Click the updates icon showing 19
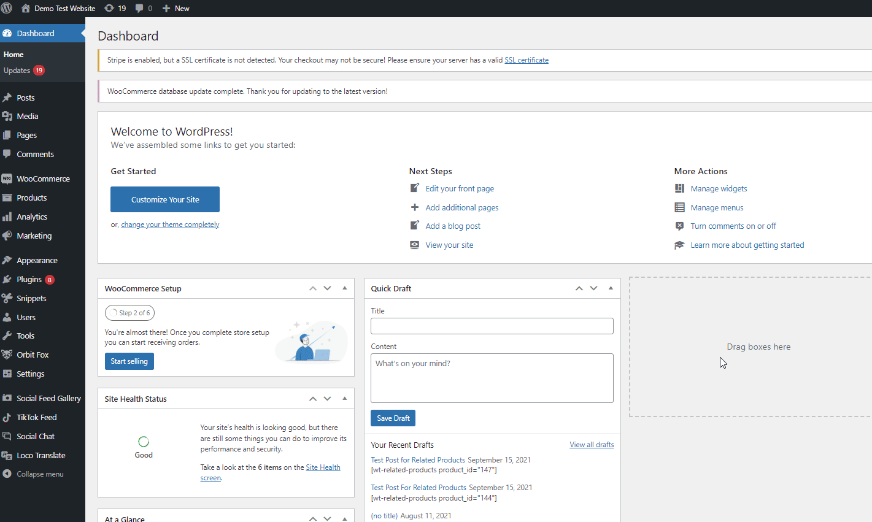 (x=109, y=9)
